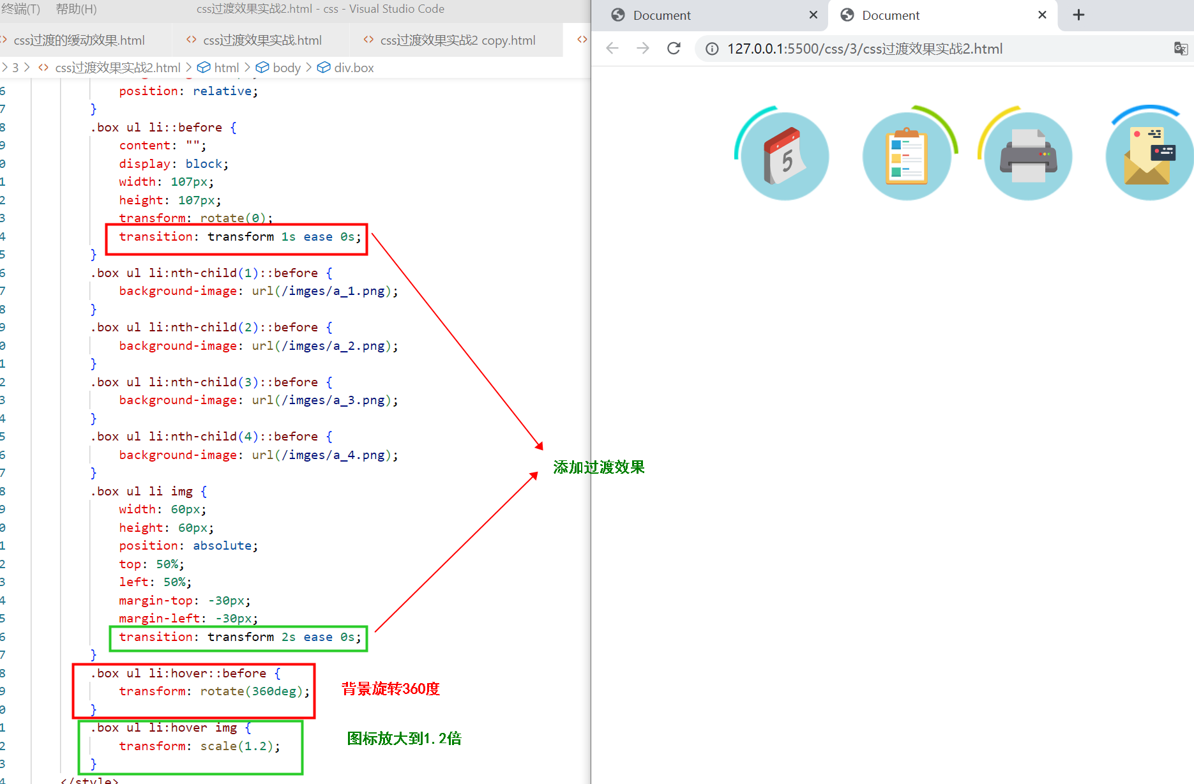Click the .box ul li:nth-child(3)::before selector line
Image resolution: width=1194 pixels, height=784 pixels.
pyautogui.click(x=211, y=382)
